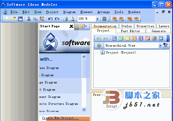Image resolution: width=173 pixels, height=121 pixels.
Task: Switch to the Properties tab
Action: pos(145,26)
